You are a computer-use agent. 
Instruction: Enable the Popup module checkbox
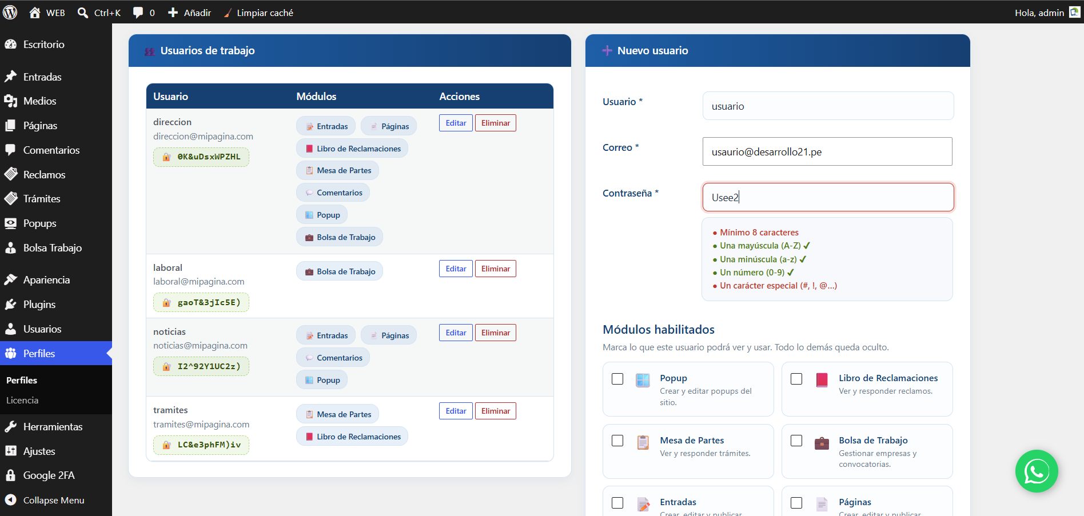pyautogui.click(x=617, y=379)
